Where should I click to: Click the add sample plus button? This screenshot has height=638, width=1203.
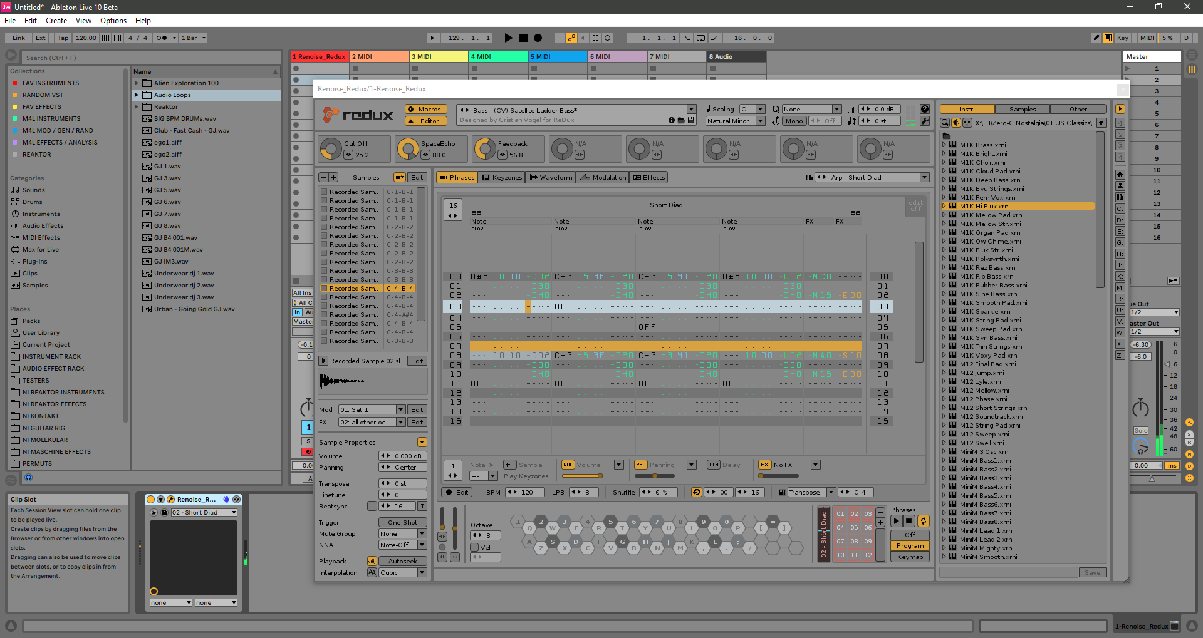[x=333, y=177]
